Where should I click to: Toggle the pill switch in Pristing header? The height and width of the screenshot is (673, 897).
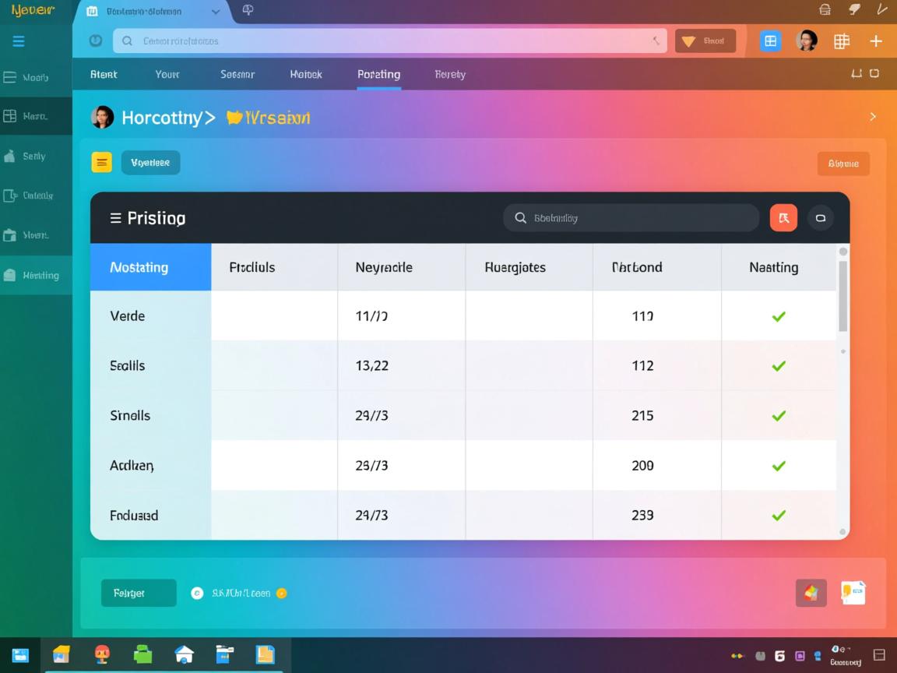point(820,218)
